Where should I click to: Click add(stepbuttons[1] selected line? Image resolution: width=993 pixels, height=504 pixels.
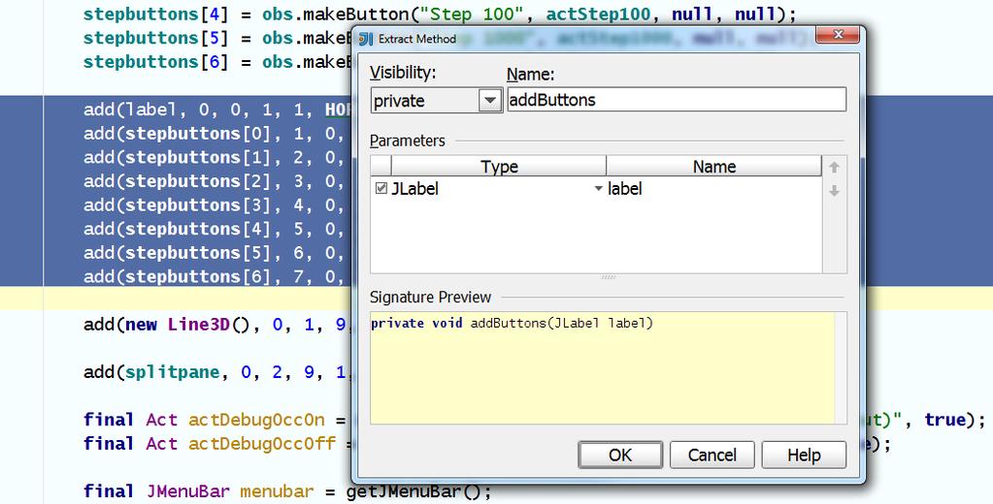pos(215,157)
